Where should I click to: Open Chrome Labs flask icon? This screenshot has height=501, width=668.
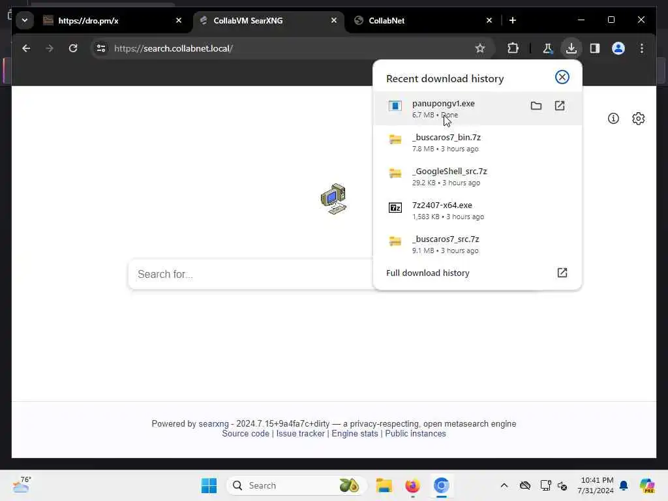pos(547,48)
